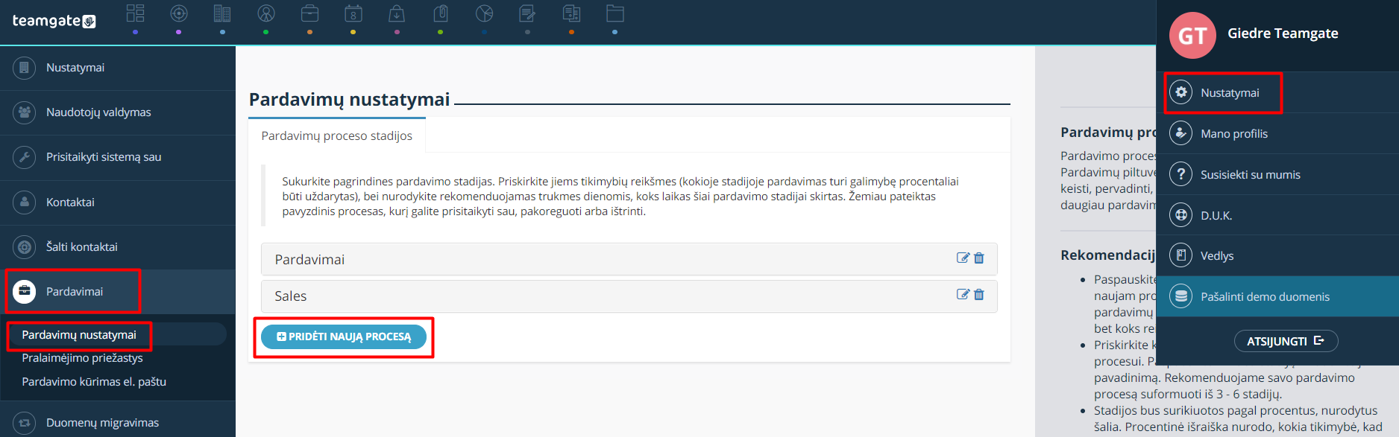1399x437 pixels.
Task: Delete the Pardavimai process
Action: click(x=979, y=258)
